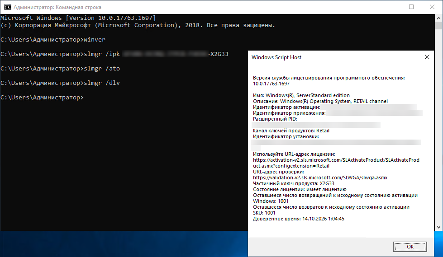443x257 pixels.
Task: Click the empty prompt at console bottom
Action: pos(42,97)
